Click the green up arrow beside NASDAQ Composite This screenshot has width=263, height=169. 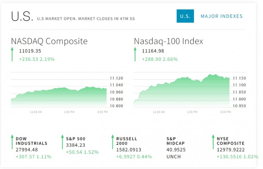coord(12,55)
